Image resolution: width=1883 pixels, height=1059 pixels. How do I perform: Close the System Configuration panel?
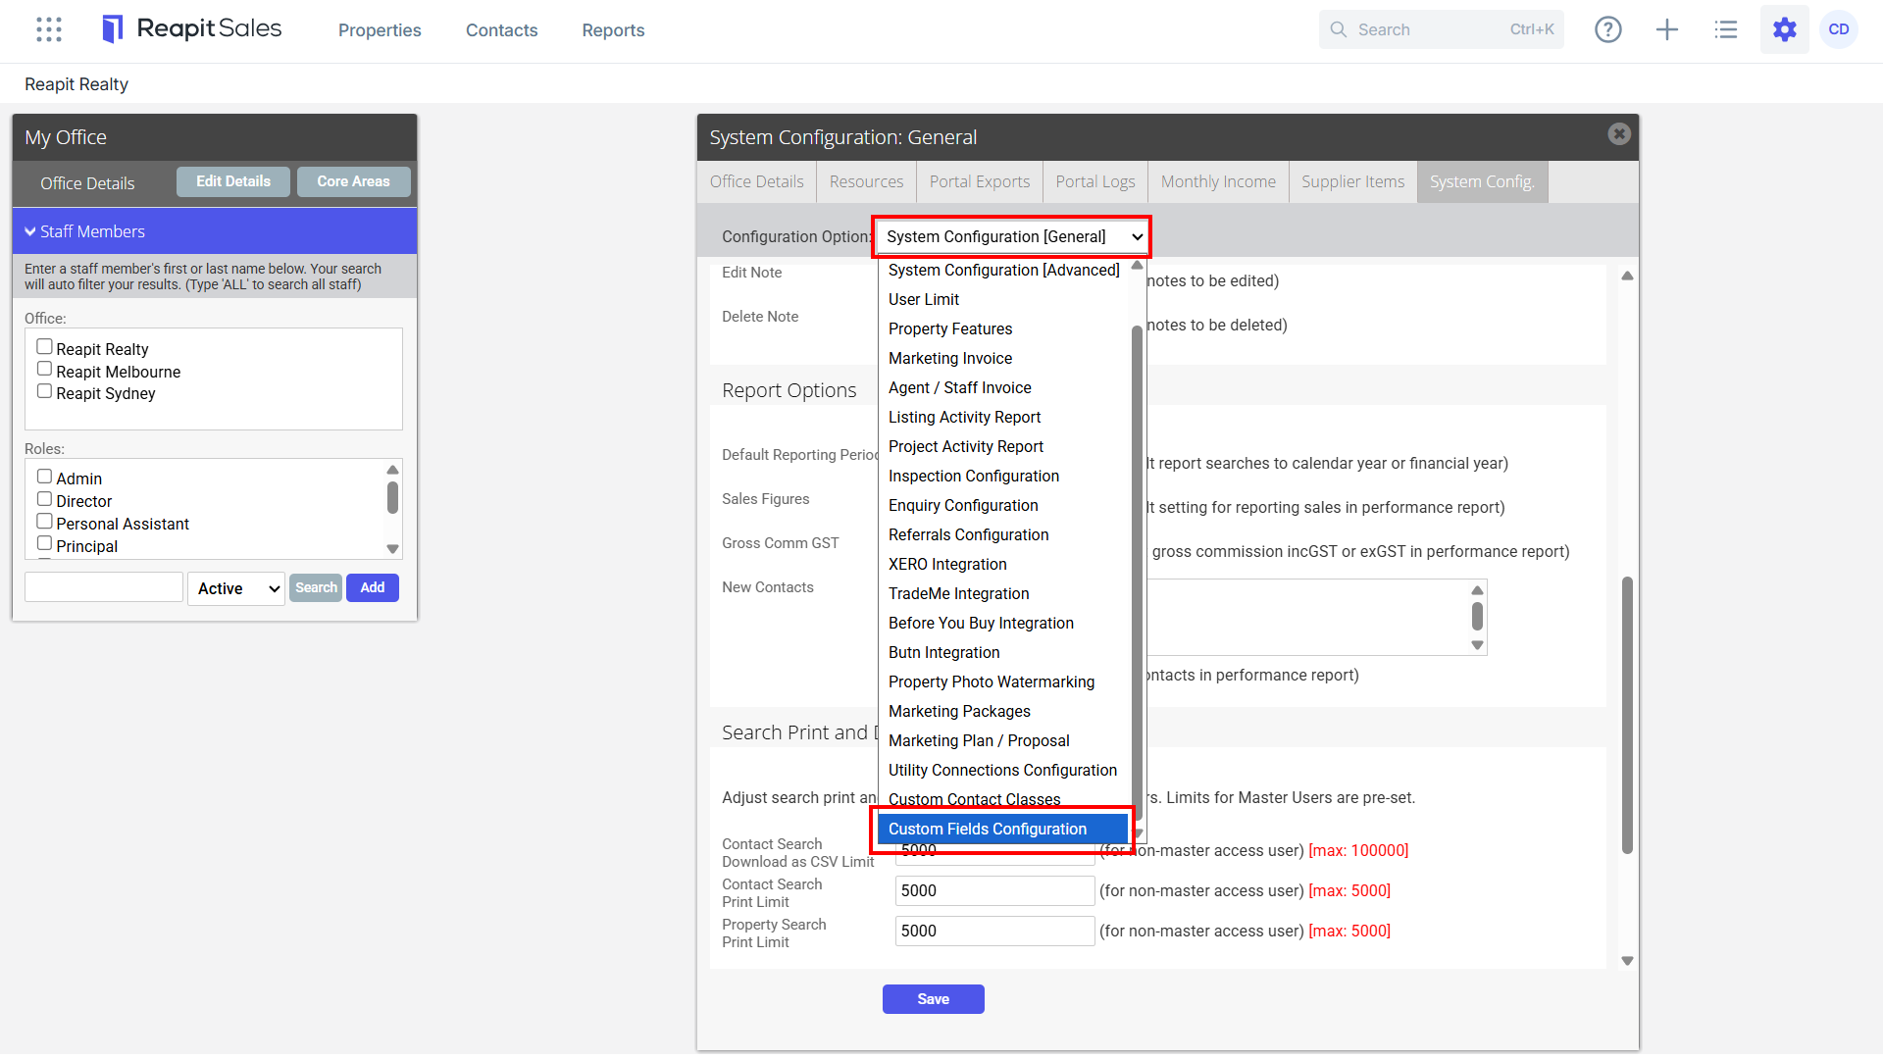(1619, 134)
